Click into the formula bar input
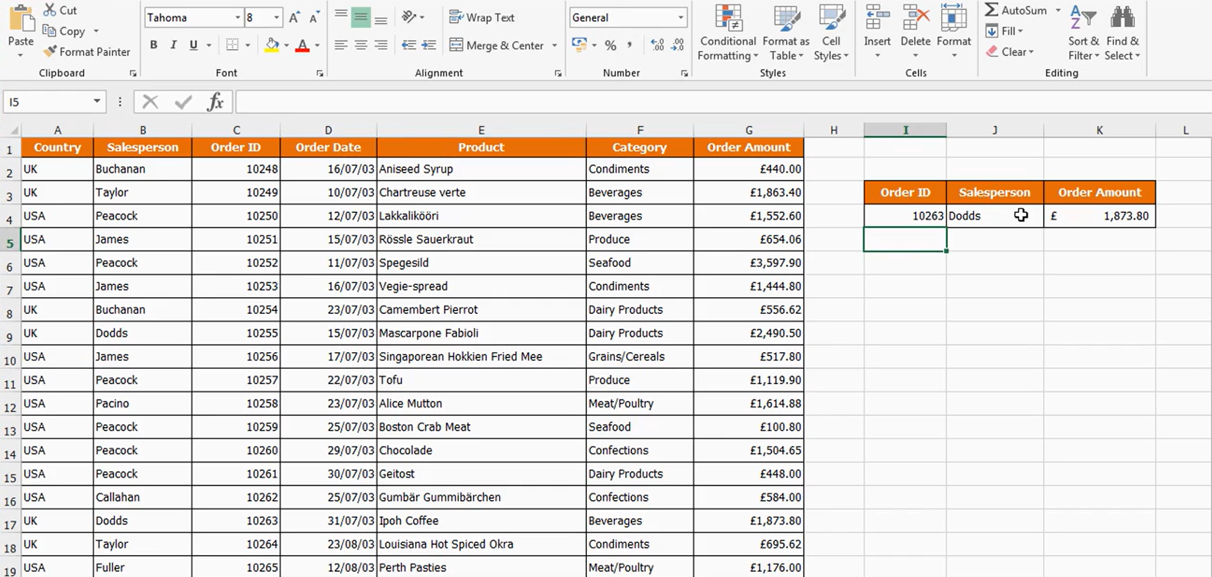This screenshot has width=1212, height=577. pos(722,102)
